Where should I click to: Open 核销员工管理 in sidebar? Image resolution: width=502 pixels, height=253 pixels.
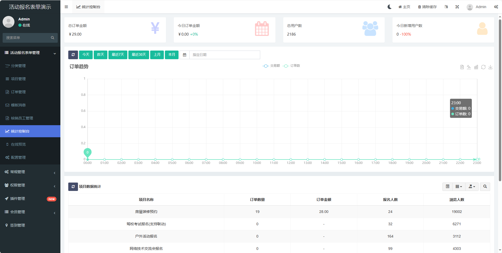(30, 118)
